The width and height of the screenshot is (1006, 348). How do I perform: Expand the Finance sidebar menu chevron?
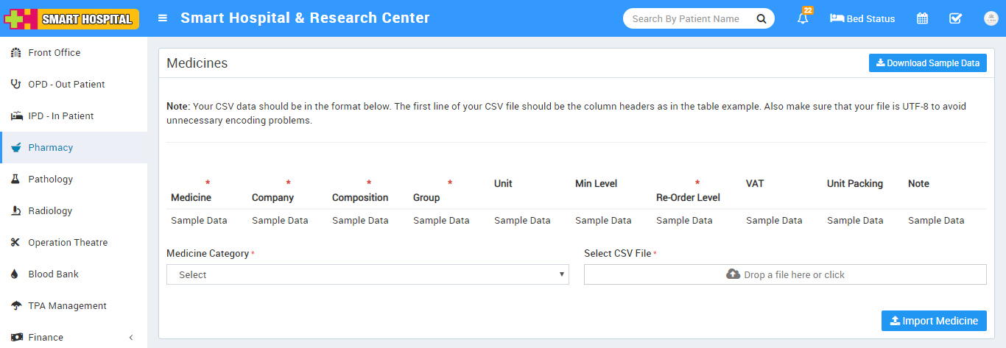131,338
